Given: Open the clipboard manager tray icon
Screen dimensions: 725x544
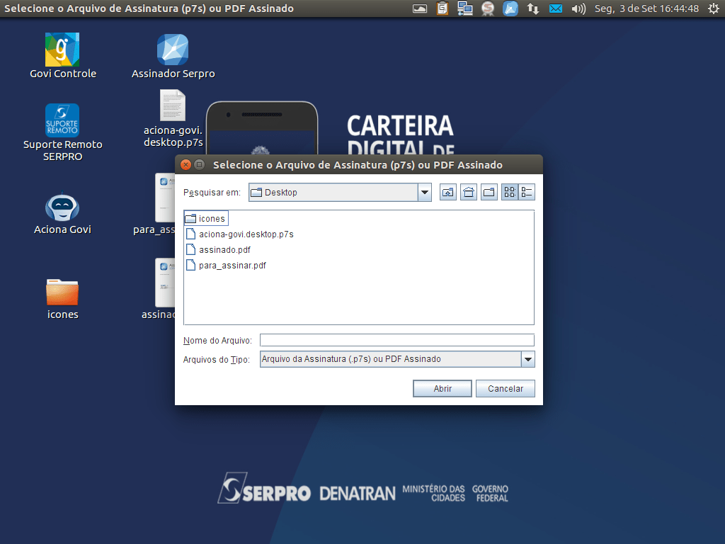Looking at the screenshot, I should (x=443, y=8).
